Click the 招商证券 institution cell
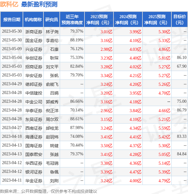188x194 pixels. [34, 67]
